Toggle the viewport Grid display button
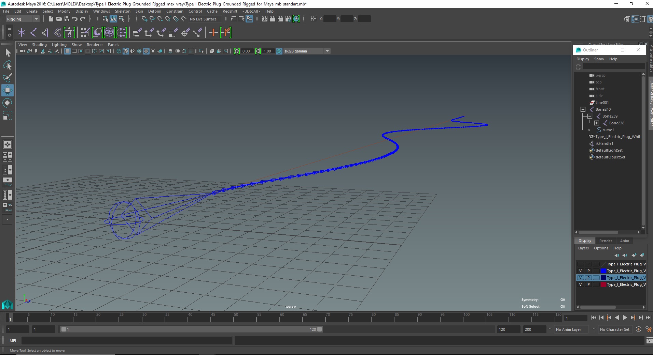Image resolution: width=653 pixels, height=355 pixels. coord(67,51)
